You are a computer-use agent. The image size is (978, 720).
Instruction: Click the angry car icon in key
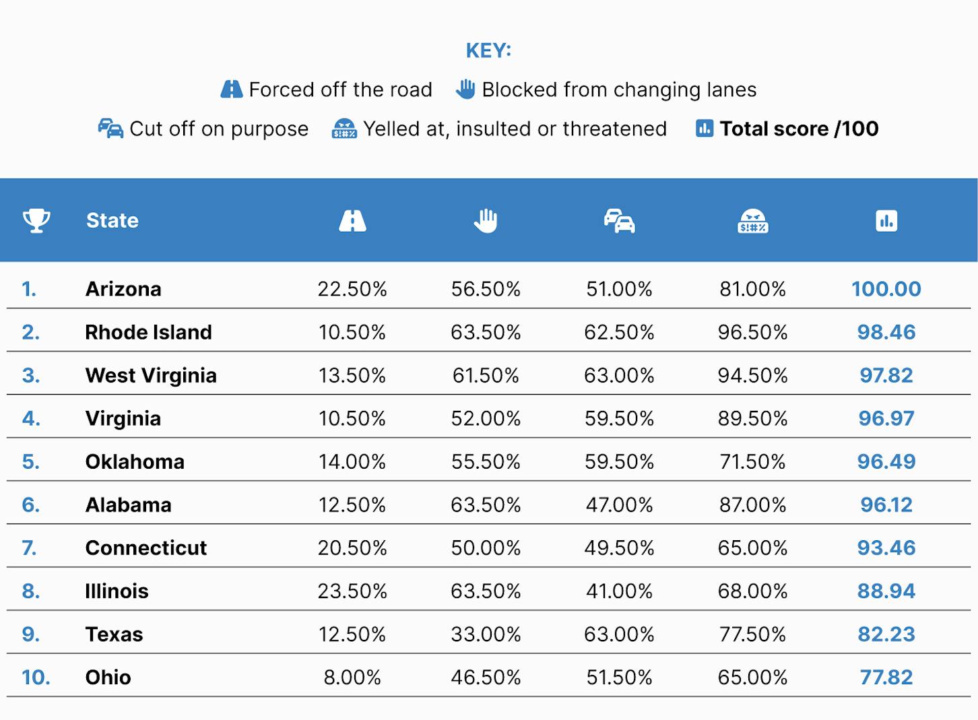pyautogui.click(x=344, y=128)
